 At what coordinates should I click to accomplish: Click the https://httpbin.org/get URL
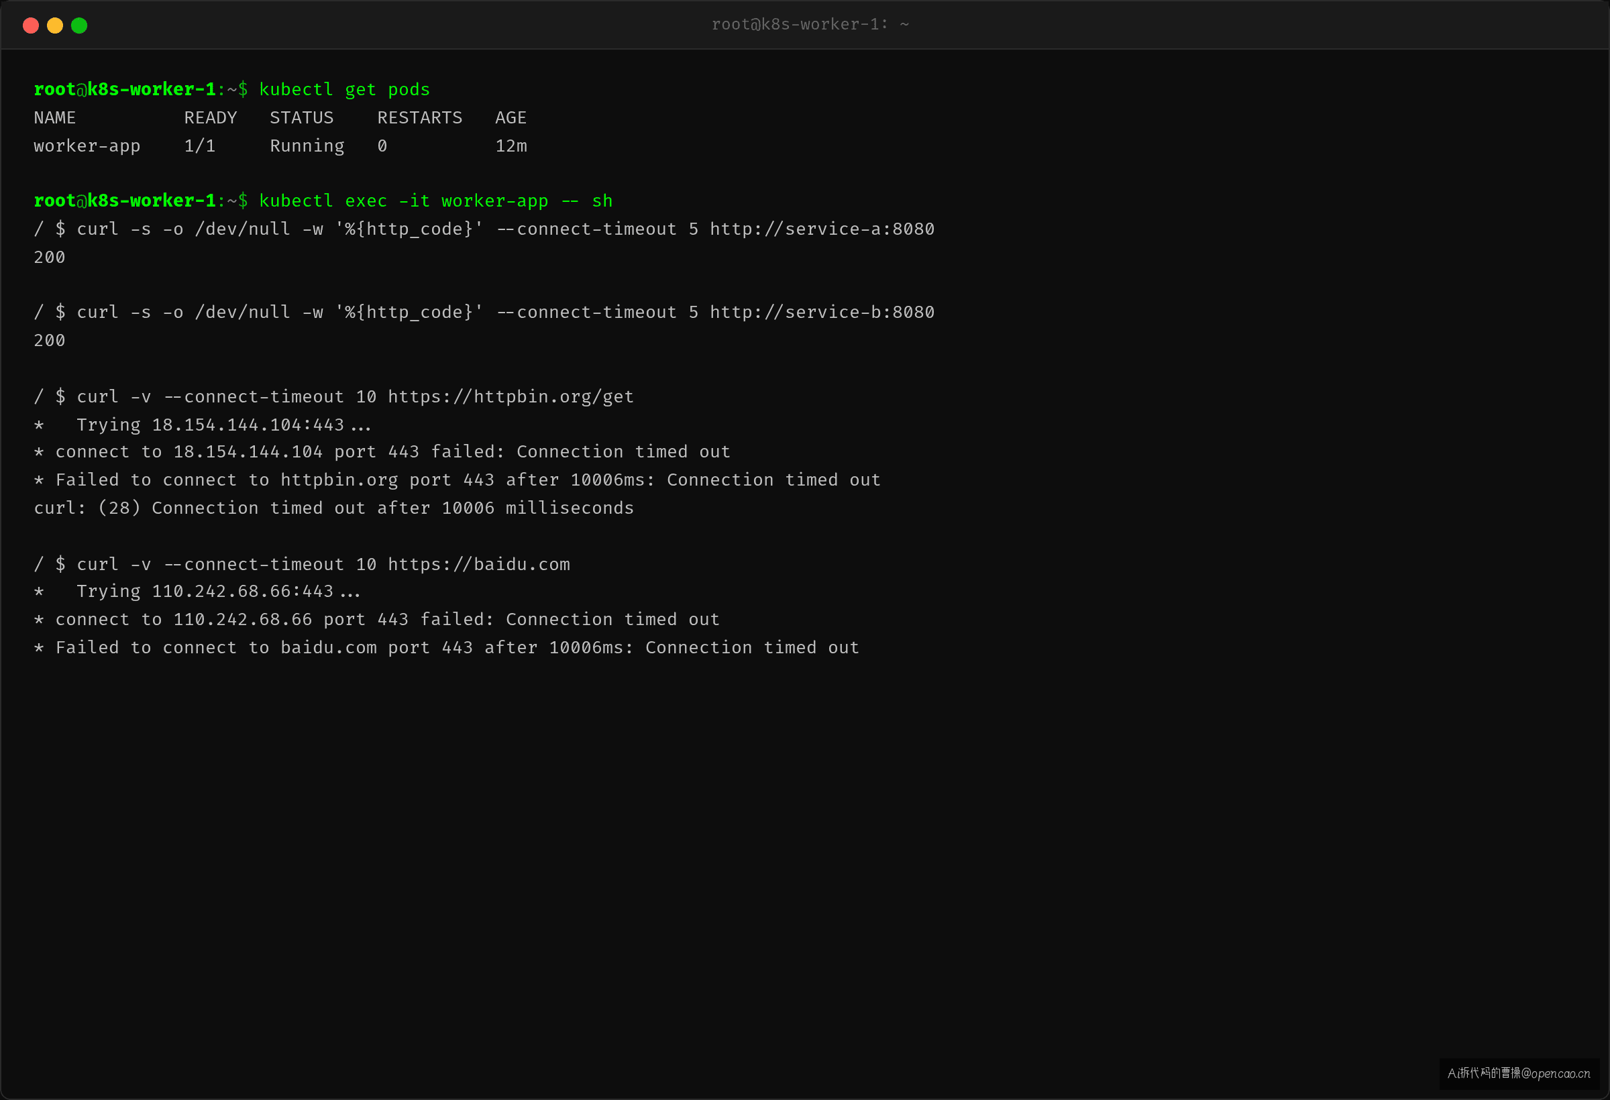pyautogui.click(x=511, y=396)
